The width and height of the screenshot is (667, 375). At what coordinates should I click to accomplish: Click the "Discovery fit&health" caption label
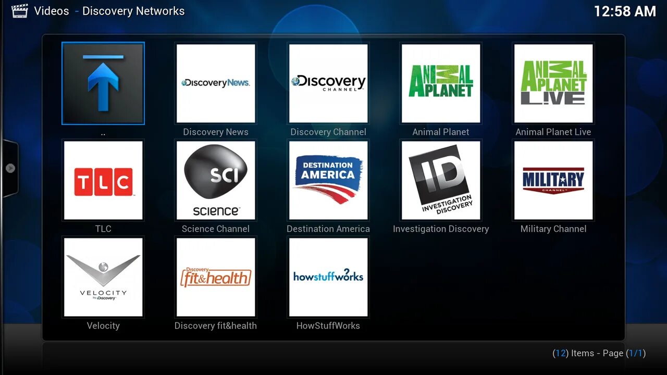coord(216,326)
